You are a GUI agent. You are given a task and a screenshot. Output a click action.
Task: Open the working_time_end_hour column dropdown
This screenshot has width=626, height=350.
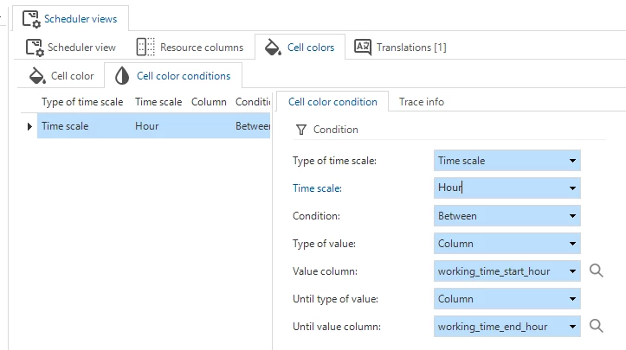pyautogui.click(x=572, y=327)
